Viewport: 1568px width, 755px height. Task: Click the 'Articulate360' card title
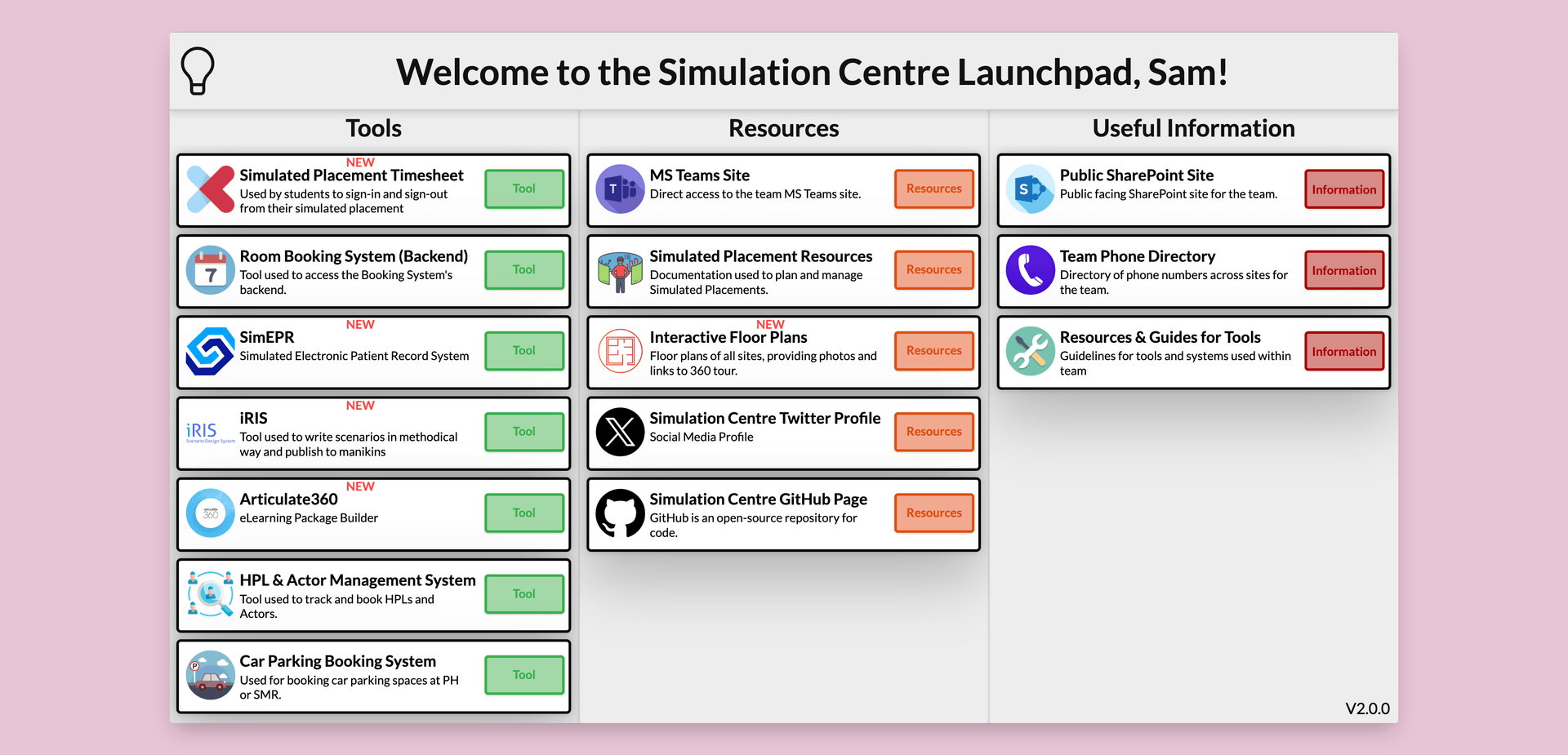[x=288, y=499]
